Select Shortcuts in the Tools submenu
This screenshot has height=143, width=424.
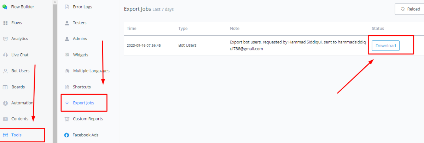coord(82,87)
